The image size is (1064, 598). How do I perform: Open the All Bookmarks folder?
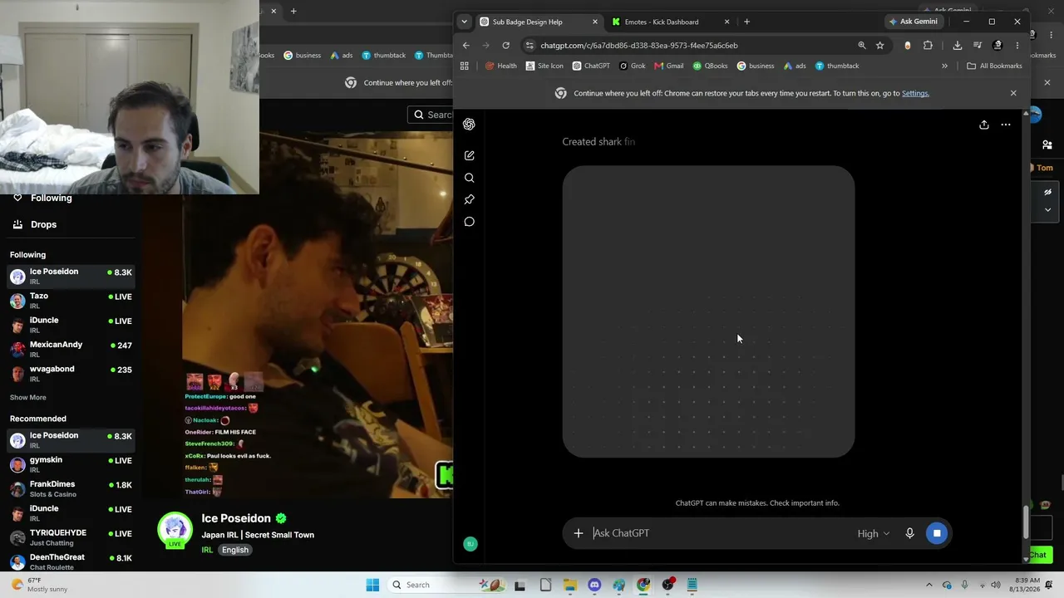994,66
